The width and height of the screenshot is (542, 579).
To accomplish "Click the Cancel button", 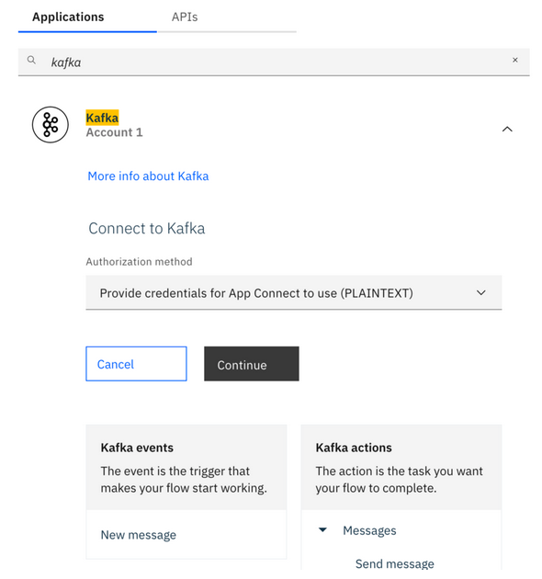I will (136, 364).
